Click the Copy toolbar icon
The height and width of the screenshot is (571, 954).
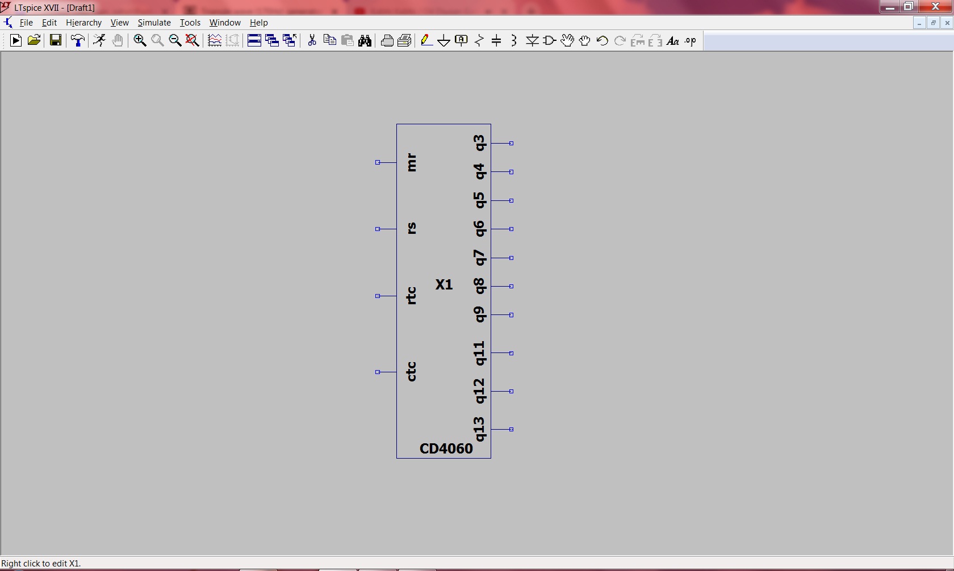[329, 40]
